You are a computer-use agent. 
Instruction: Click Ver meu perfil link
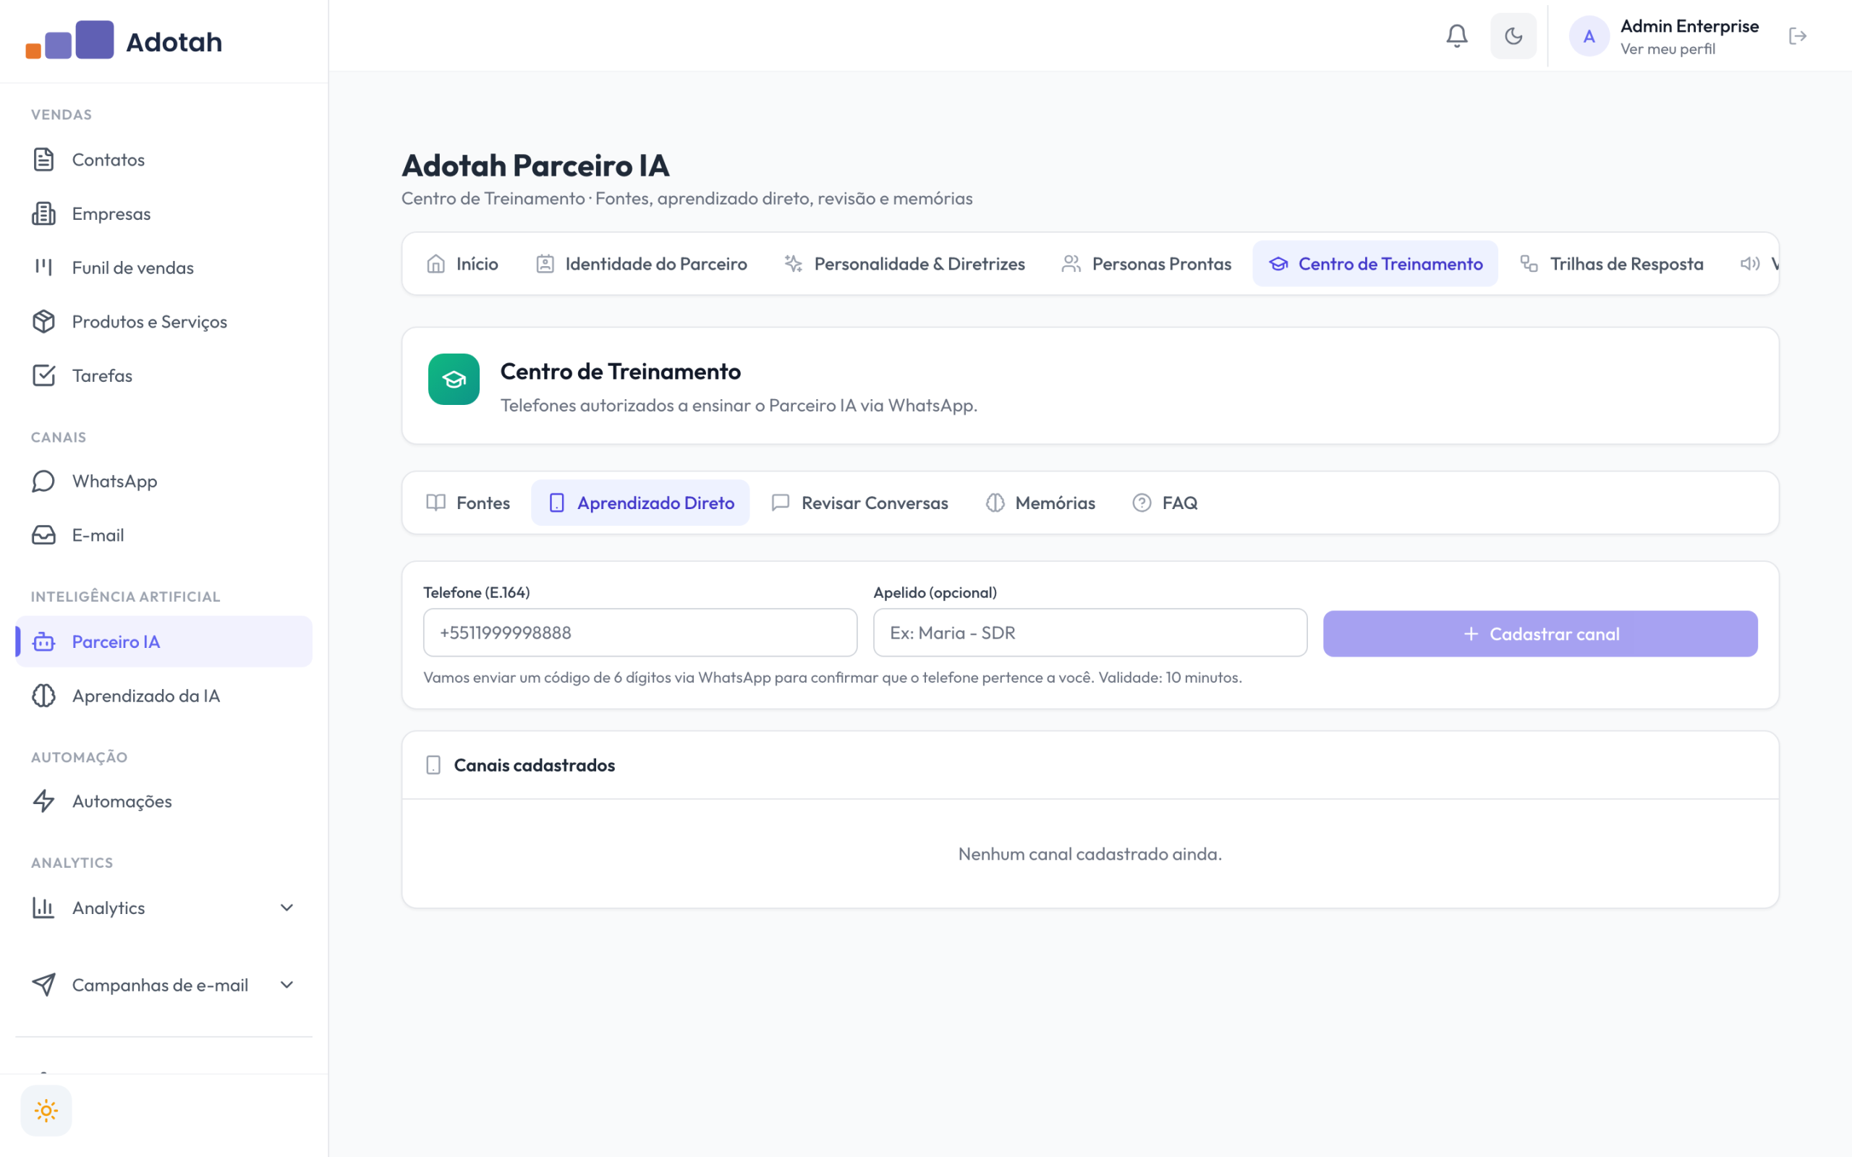pyautogui.click(x=1668, y=49)
